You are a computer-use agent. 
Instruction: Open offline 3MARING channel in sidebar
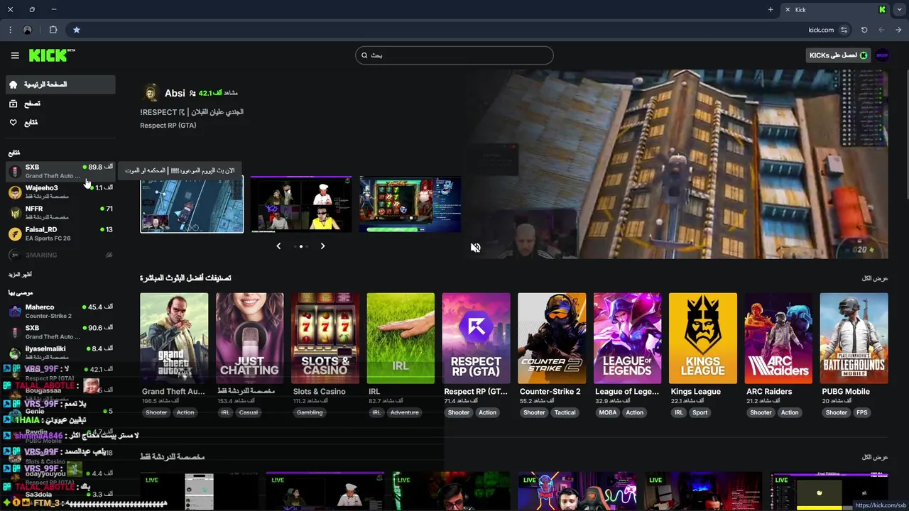point(60,254)
